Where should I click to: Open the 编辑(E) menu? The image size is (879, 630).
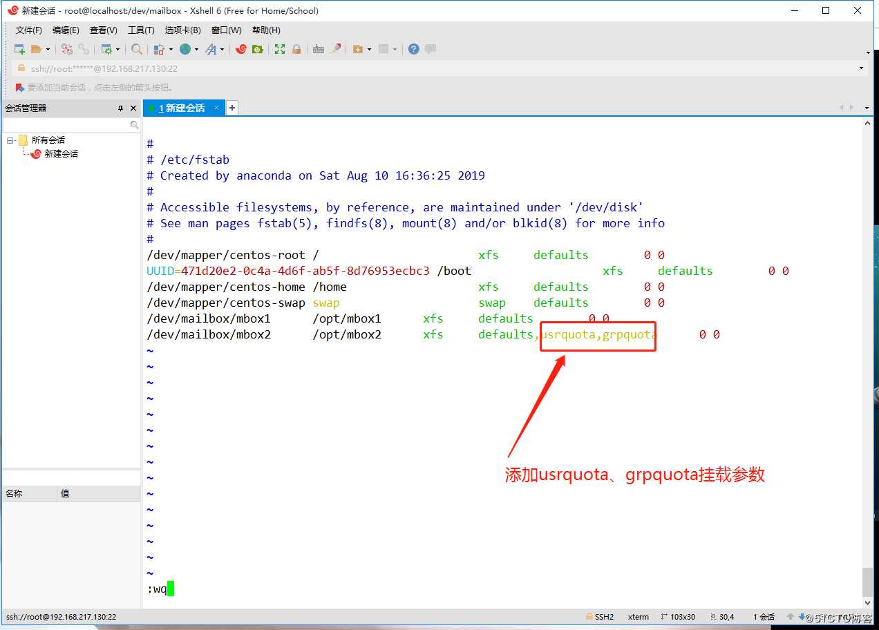tap(66, 30)
